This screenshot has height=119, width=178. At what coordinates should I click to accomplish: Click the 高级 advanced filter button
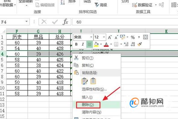coord(101,5)
